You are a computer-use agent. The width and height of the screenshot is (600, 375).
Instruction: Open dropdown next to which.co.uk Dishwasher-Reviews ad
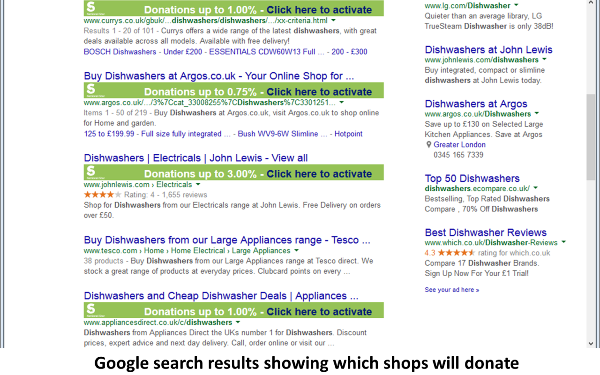[563, 242]
